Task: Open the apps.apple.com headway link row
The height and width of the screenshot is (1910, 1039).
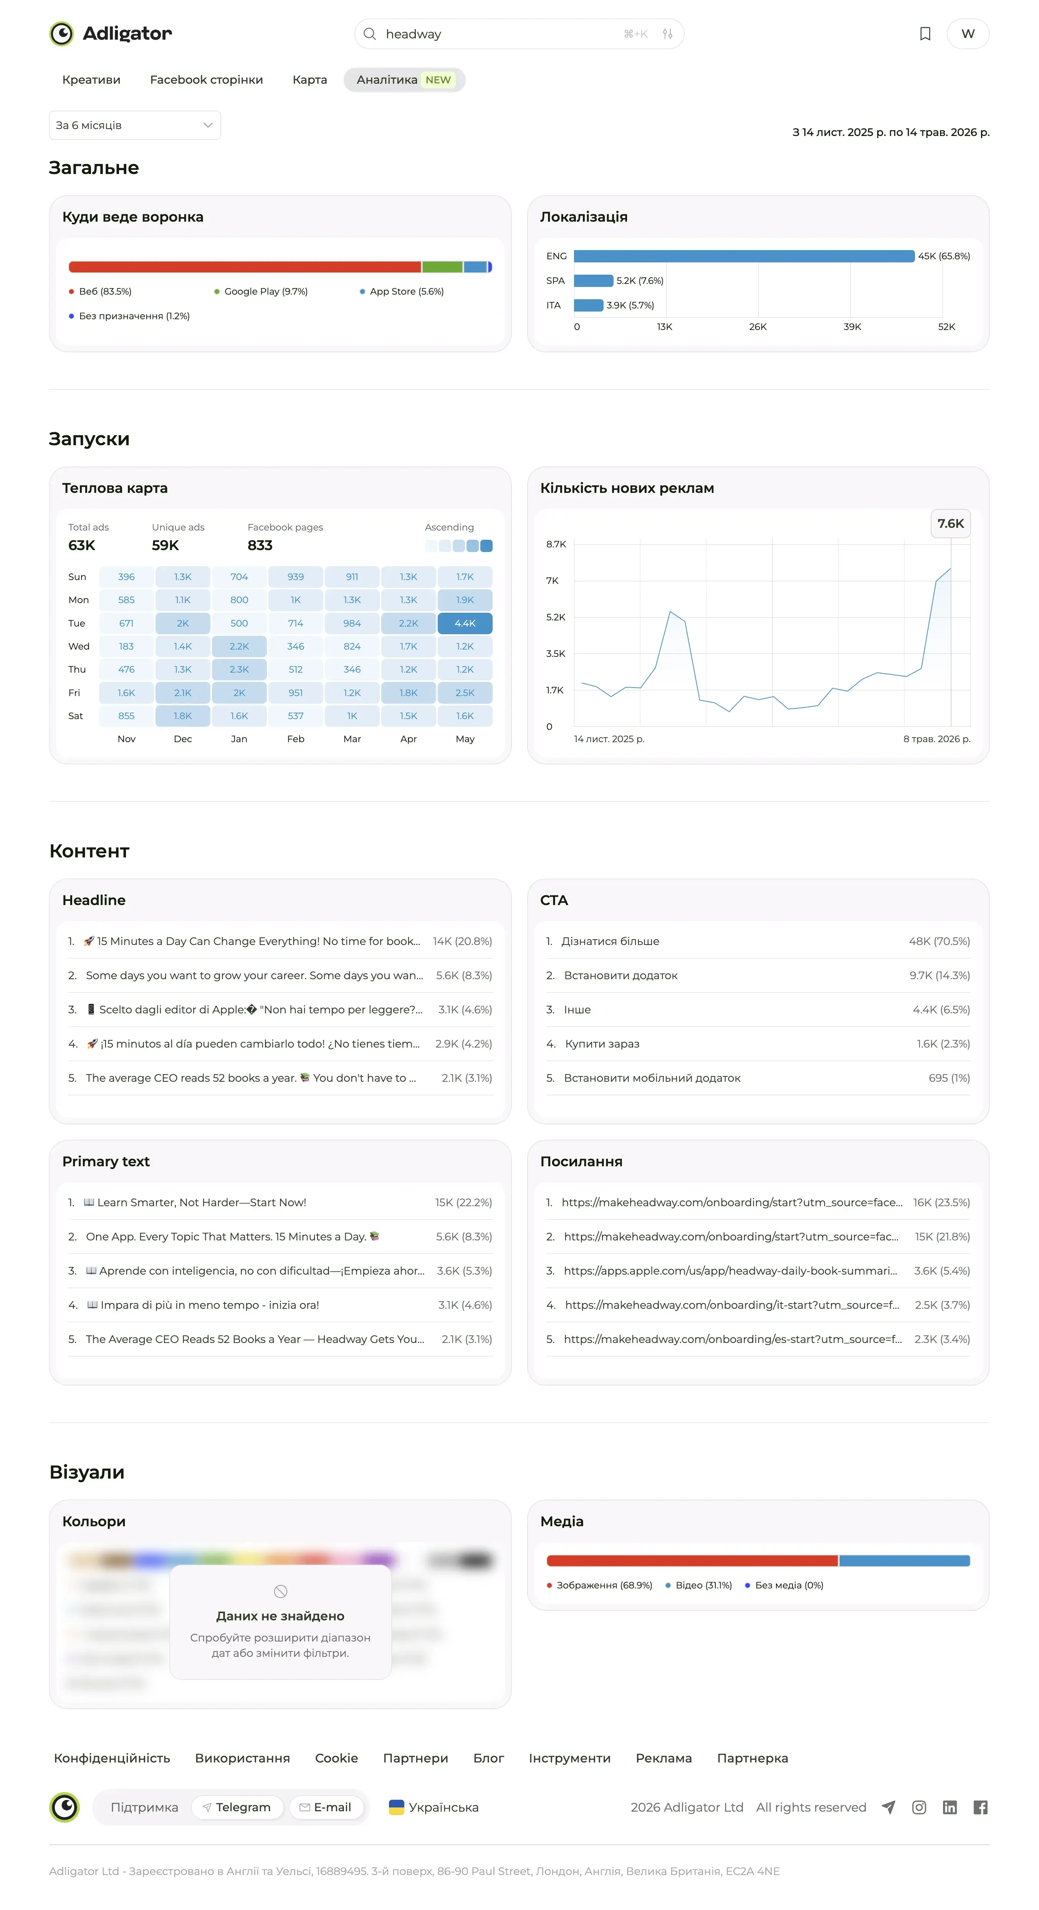Action: [x=758, y=1270]
